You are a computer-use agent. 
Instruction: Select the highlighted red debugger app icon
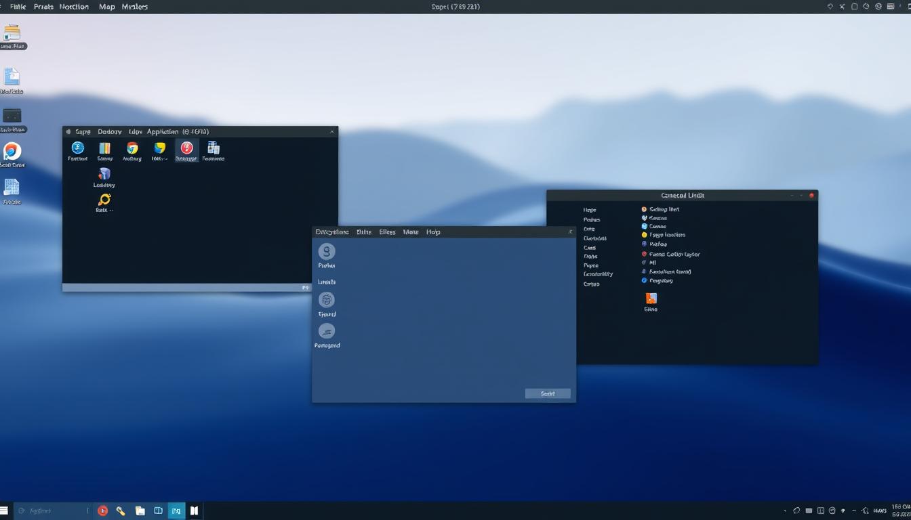tap(186, 149)
